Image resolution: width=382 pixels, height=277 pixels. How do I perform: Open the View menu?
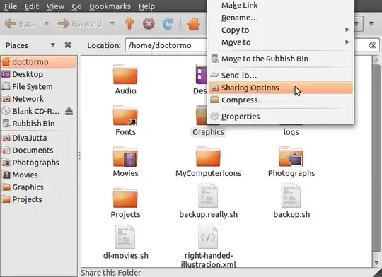[55, 6]
